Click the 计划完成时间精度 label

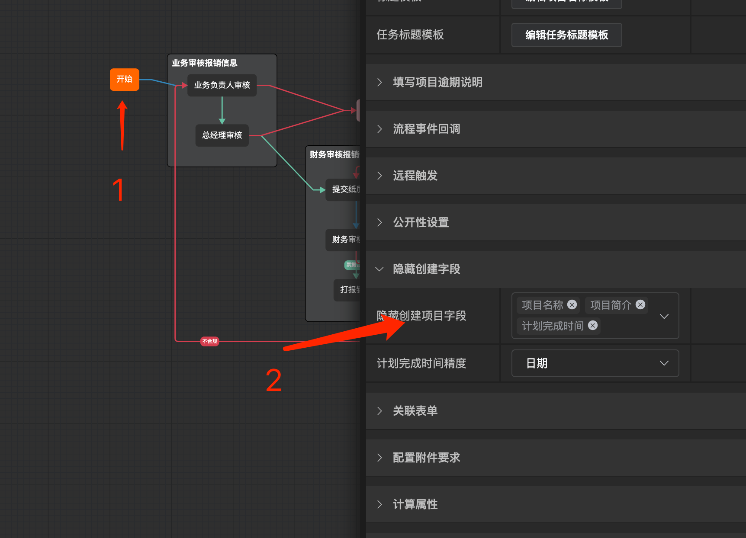pyautogui.click(x=421, y=363)
